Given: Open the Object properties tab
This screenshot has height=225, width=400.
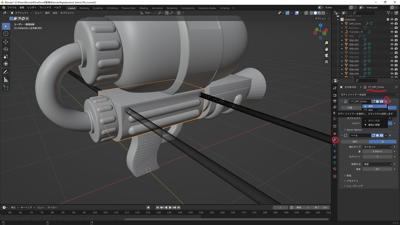Looking at the screenshot, I should (x=335, y=134).
